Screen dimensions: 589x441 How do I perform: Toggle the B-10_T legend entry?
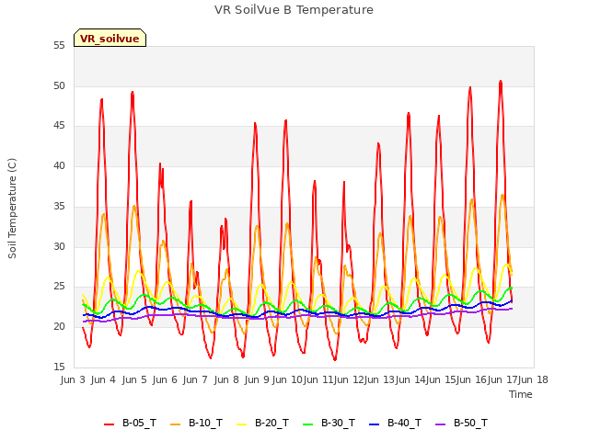click(x=196, y=424)
